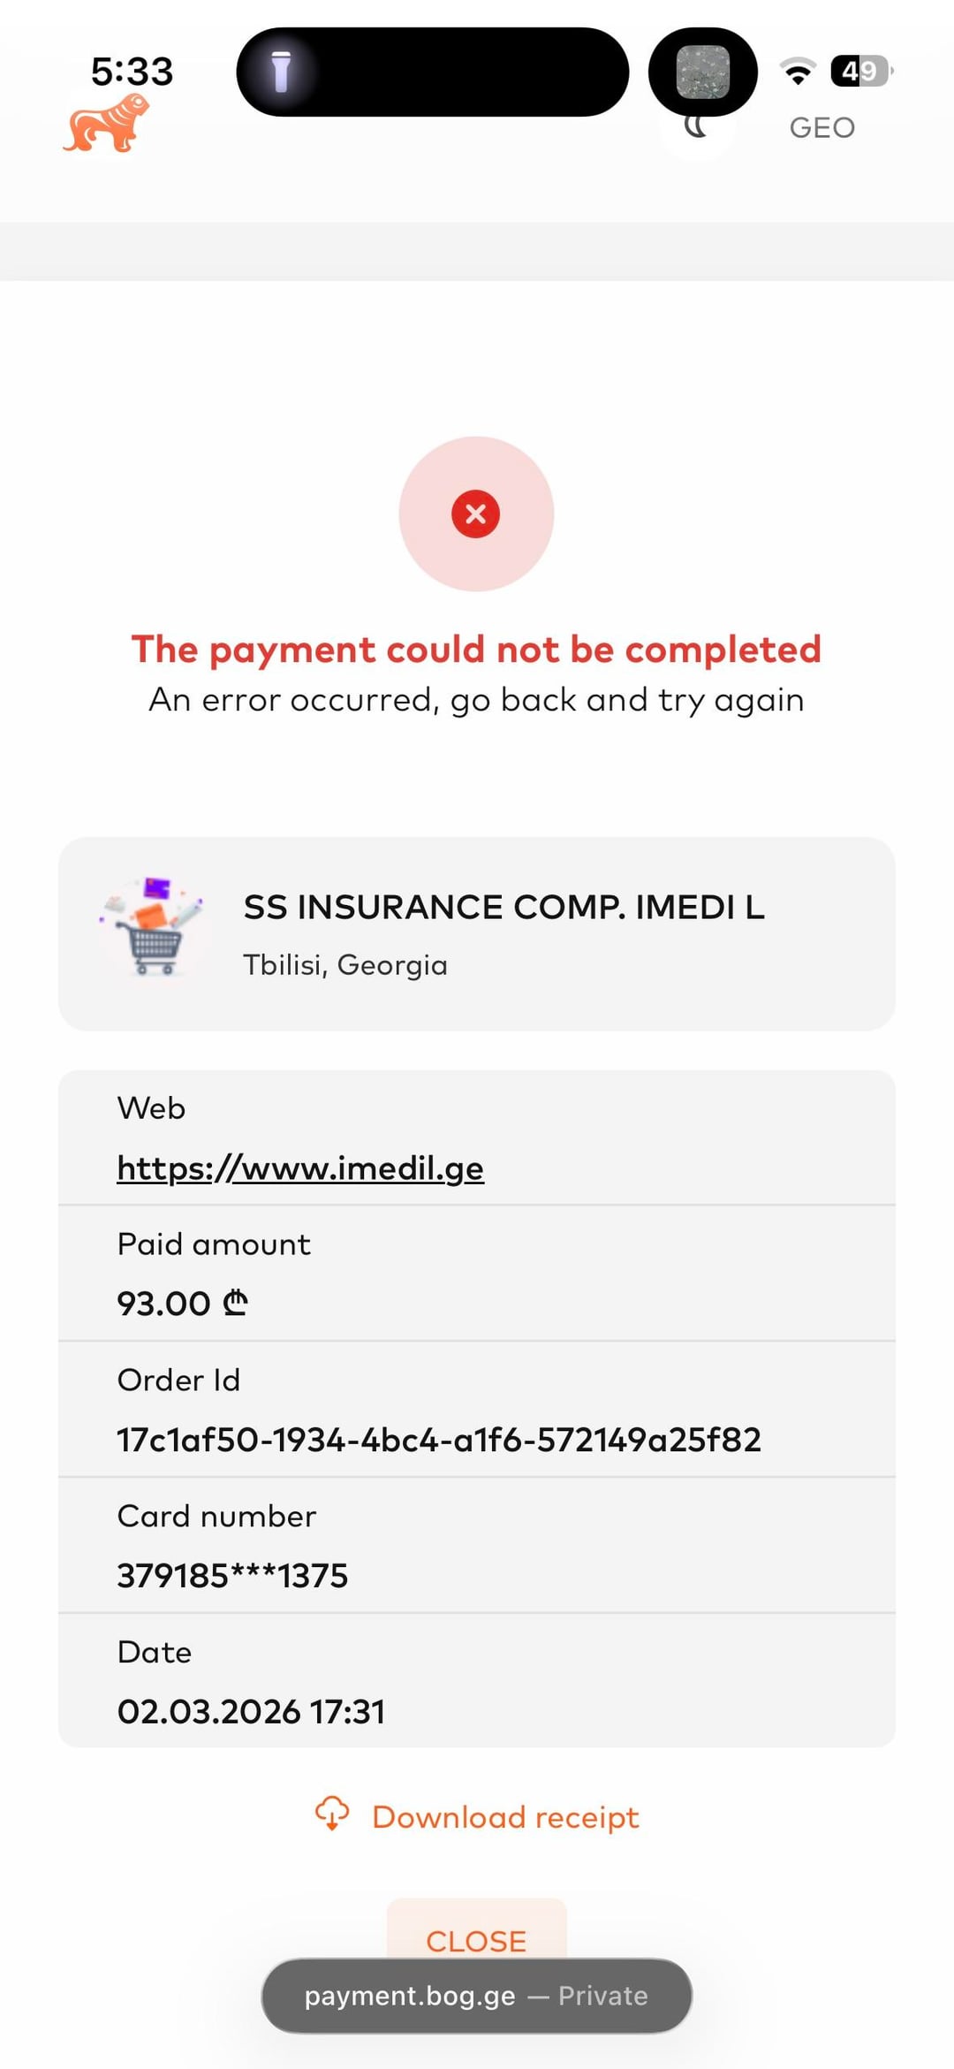Click the red error X icon

(476, 514)
